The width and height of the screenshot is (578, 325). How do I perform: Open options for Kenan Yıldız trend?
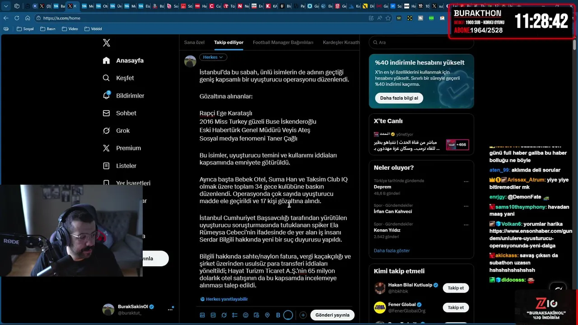(x=466, y=225)
